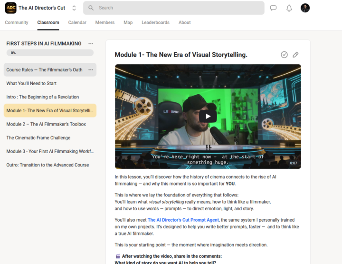This screenshot has height=264, width=342.
Task: Click the Module 1 lesson heading text
Action: [x=181, y=55]
